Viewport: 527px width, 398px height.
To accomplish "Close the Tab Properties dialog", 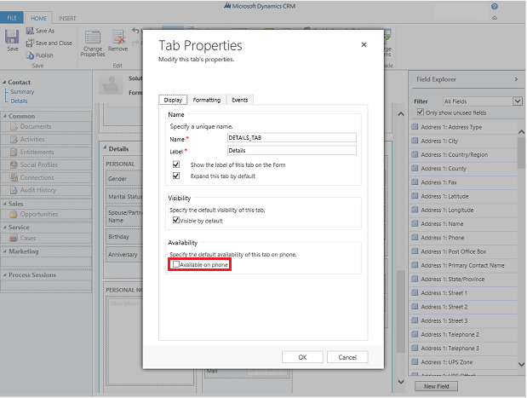I will 364,44.
